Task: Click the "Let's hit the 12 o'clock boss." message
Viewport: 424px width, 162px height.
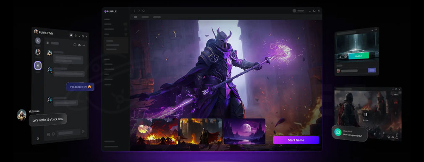Action: tap(48, 120)
